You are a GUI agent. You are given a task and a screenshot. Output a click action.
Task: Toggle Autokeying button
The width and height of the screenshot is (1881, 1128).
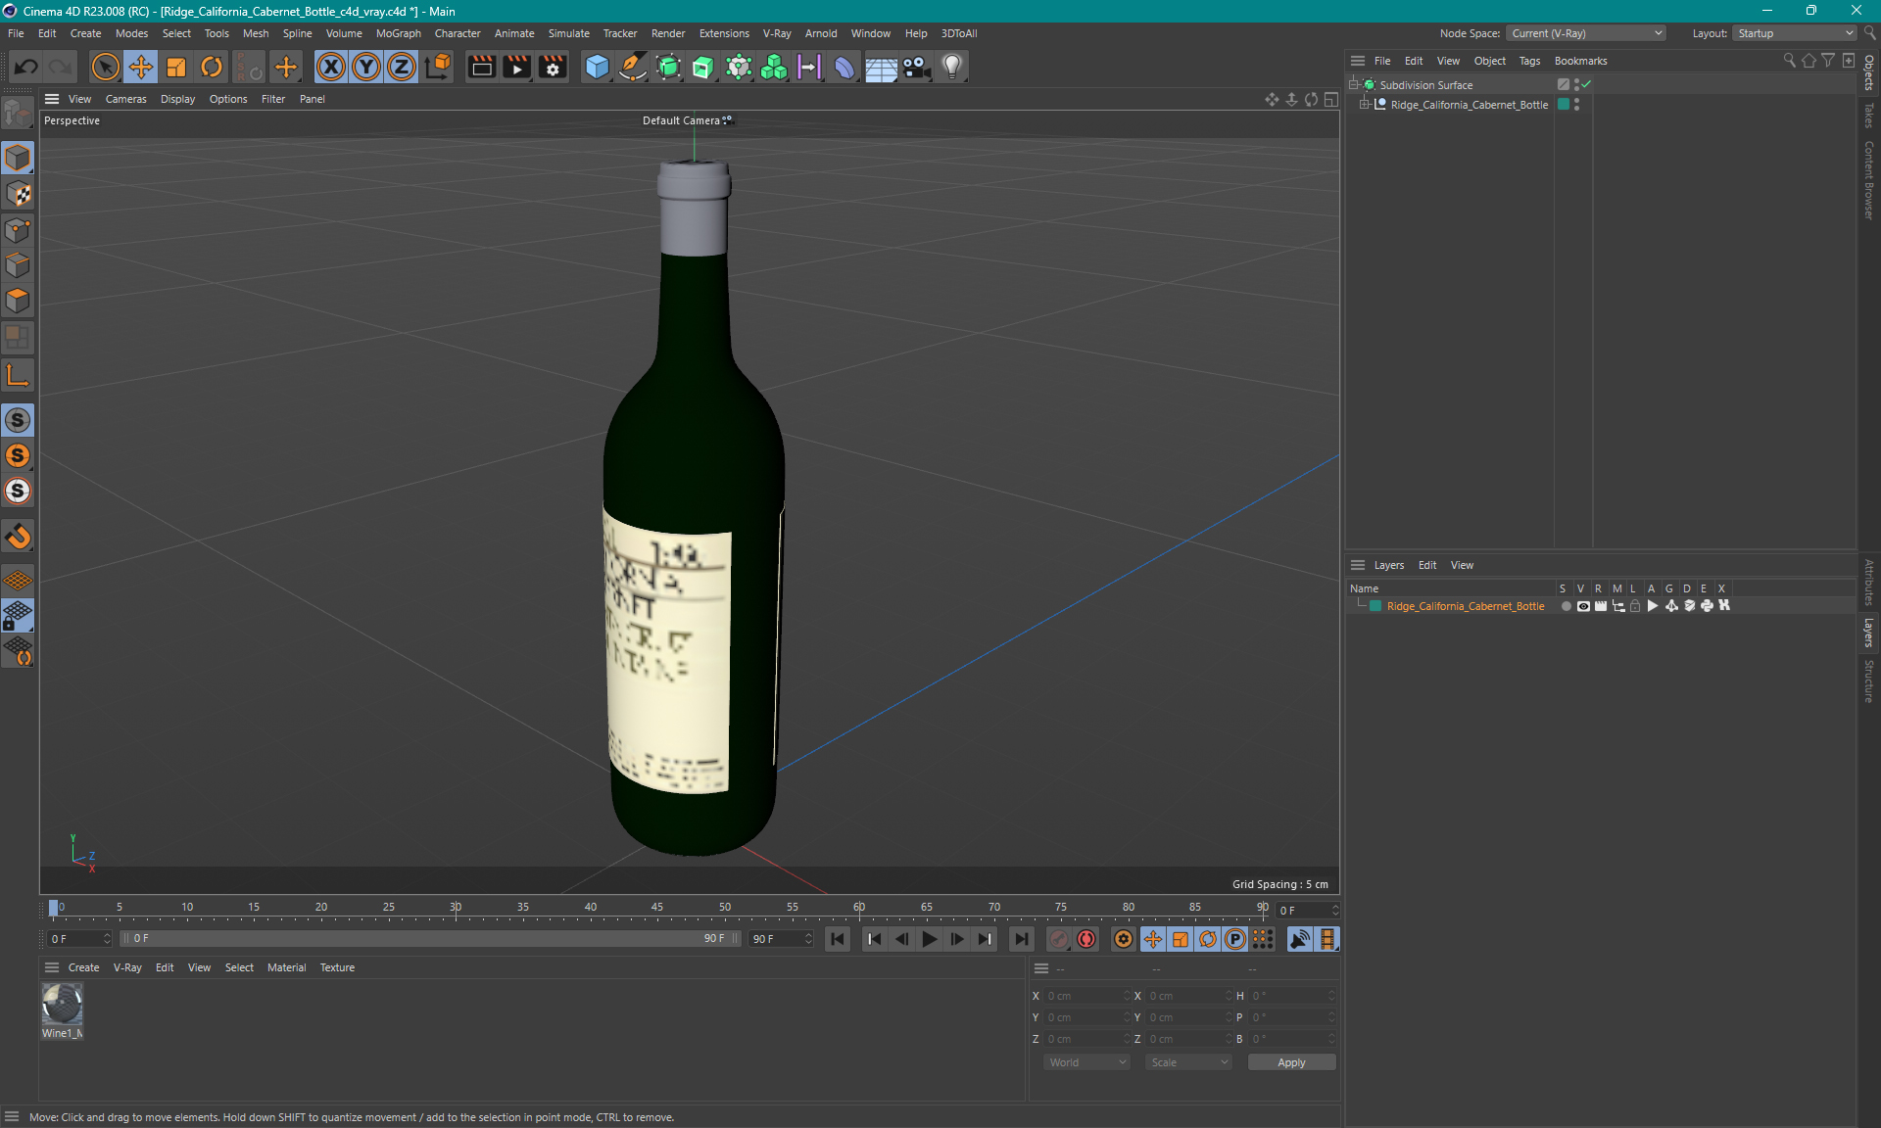[1086, 939]
